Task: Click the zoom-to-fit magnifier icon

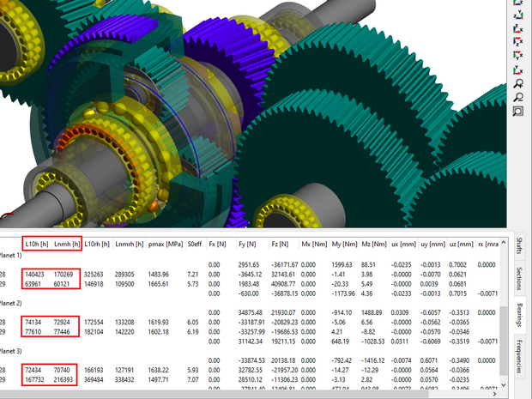Action: tap(518, 111)
